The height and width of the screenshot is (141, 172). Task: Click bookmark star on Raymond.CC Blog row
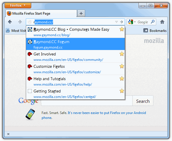[x=122, y=29]
